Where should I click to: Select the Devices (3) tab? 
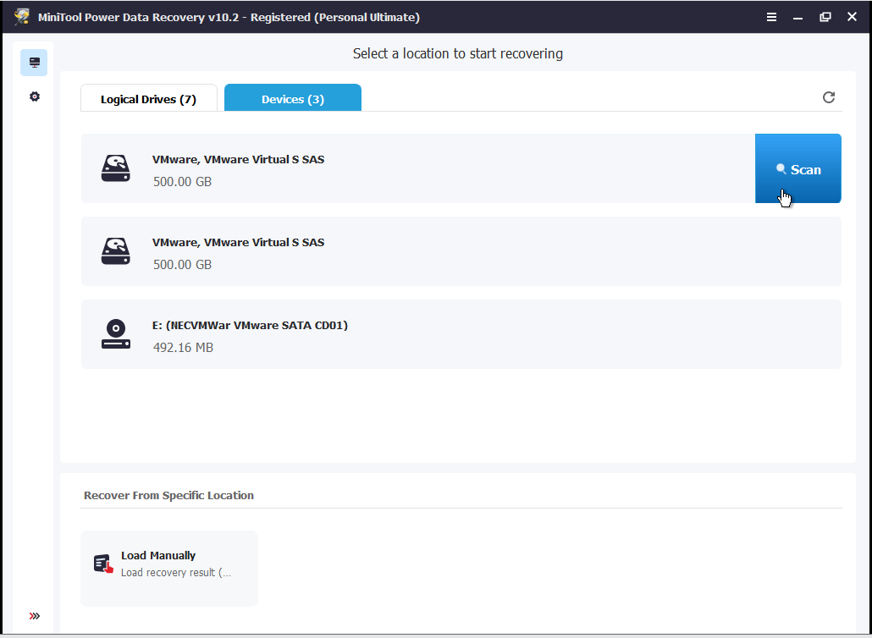pyautogui.click(x=292, y=99)
